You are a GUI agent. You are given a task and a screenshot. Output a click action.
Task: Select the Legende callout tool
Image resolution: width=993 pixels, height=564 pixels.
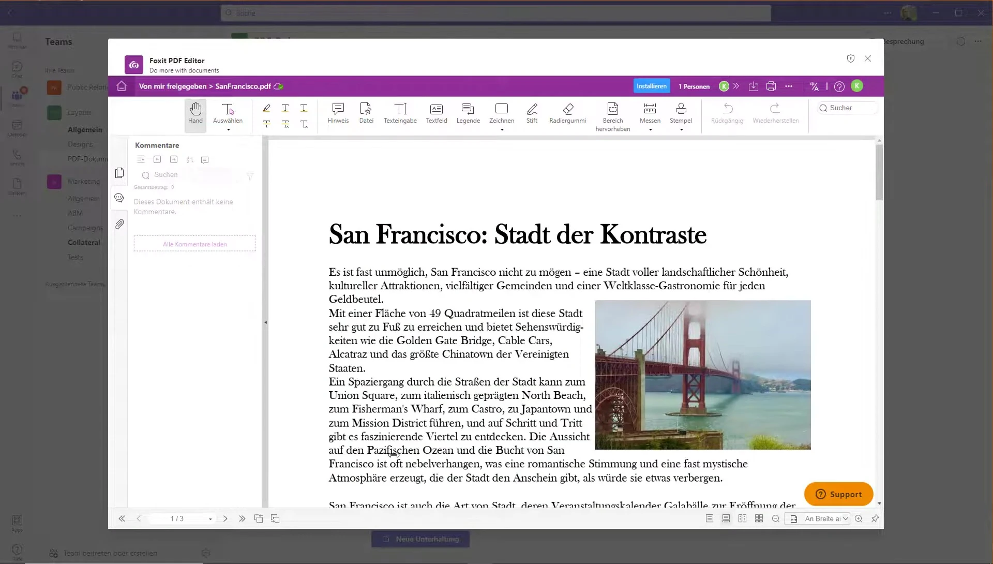468,114
